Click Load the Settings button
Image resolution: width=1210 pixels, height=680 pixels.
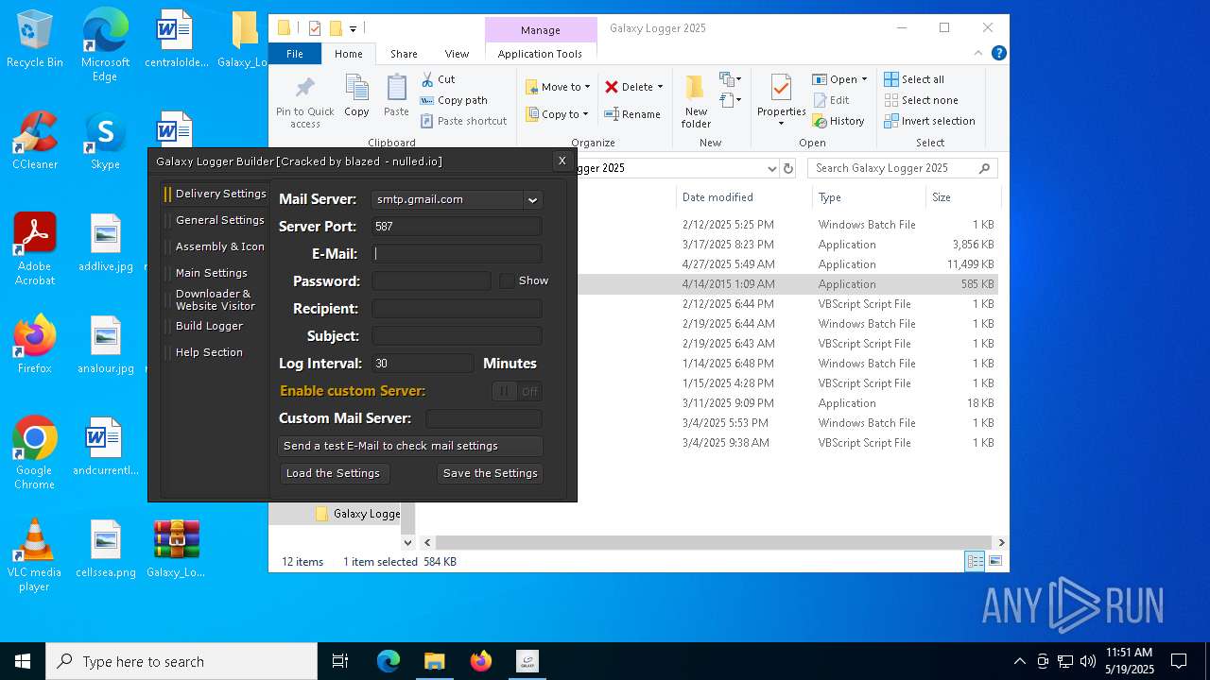tap(333, 473)
